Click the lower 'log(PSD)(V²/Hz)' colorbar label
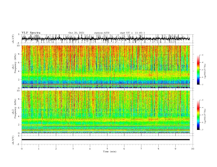This screenshot has width=217, height=167. [x=205, y=116]
